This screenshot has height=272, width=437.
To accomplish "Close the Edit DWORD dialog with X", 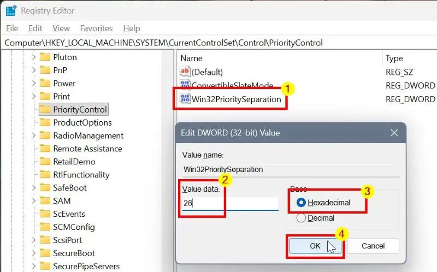I will (394, 133).
